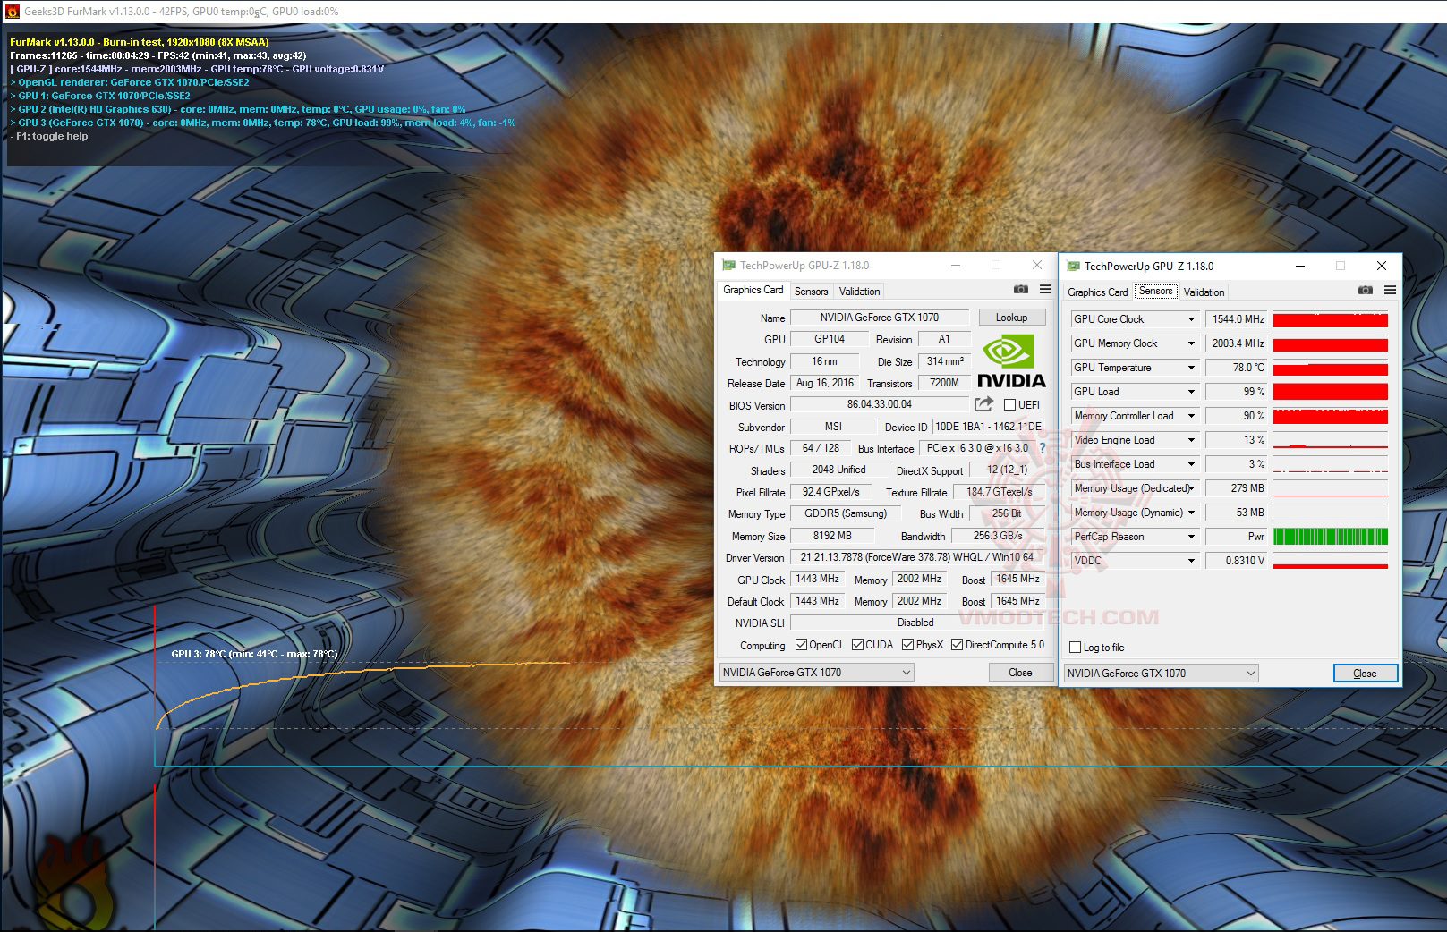The width and height of the screenshot is (1447, 932).
Task: Take a screenshot using camera icon in Graphics Card window
Action: 1021,290
